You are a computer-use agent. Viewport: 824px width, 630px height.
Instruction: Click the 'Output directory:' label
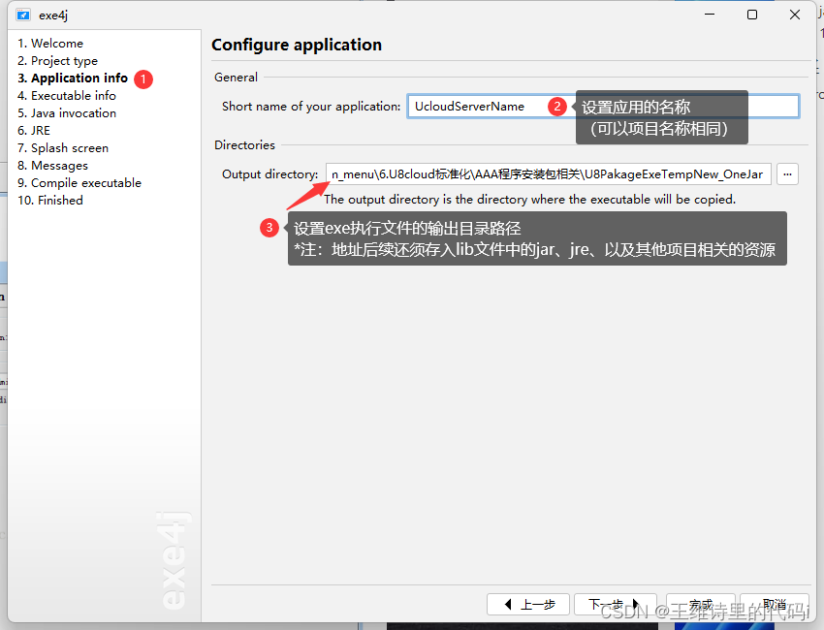(x=270, y=174)
